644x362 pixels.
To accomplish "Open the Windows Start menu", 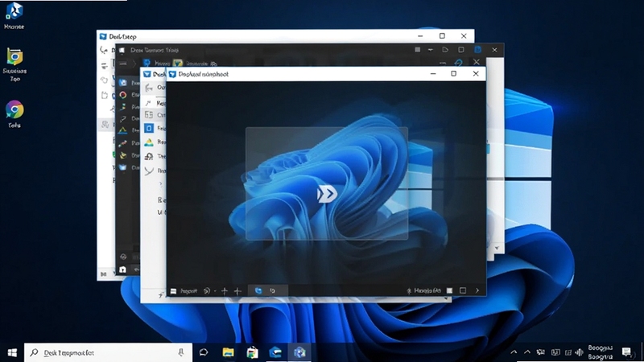I will pos(12,352).
